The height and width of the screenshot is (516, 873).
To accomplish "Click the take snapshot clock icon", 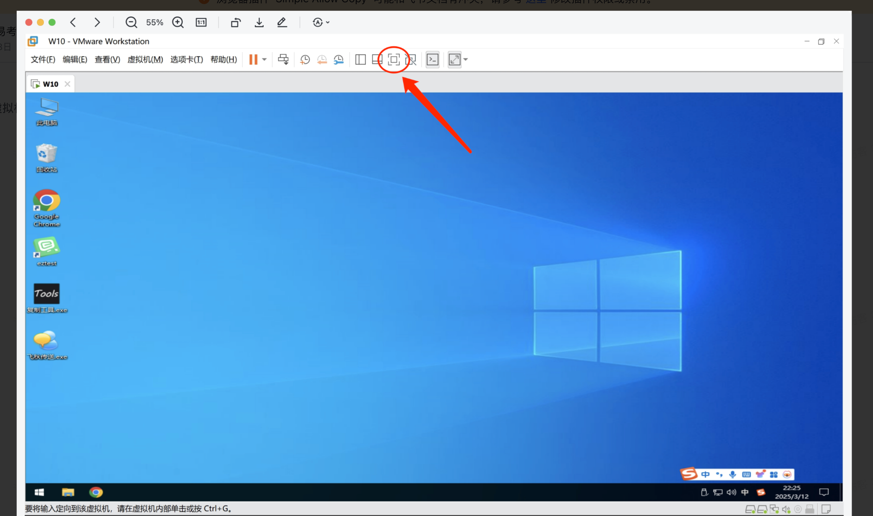I will pos(305,60).
